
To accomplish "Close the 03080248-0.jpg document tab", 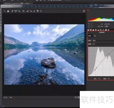I will coord(32,4).
